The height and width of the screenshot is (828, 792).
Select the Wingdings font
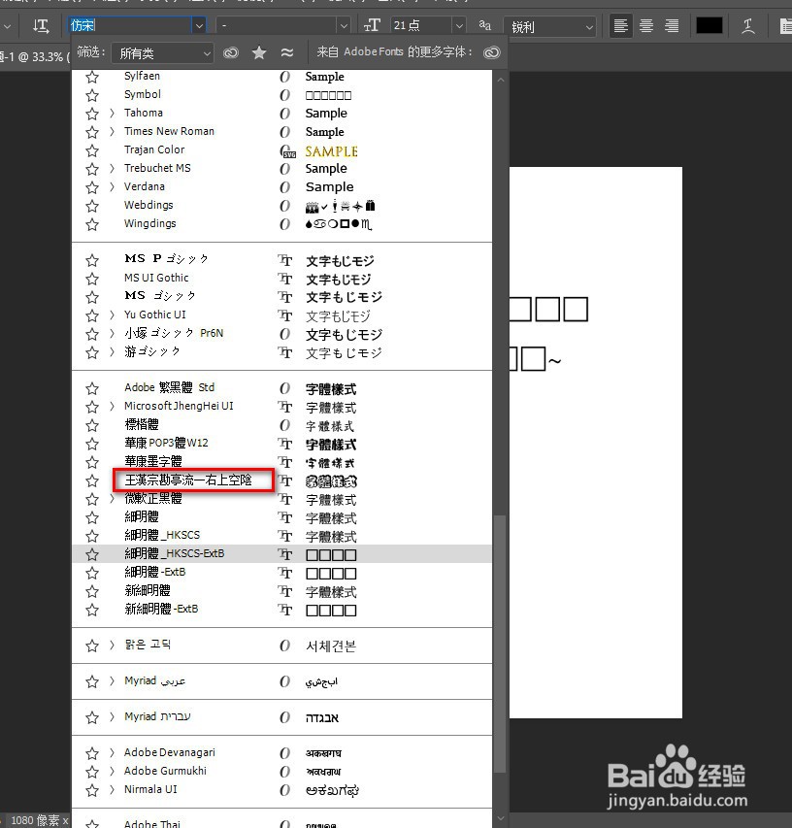(x=149, y=224)
